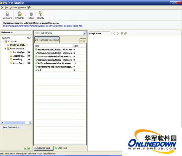The image size is (182, 156).
Task: Sort by the Topic column header
Action: tap(54, 46)
